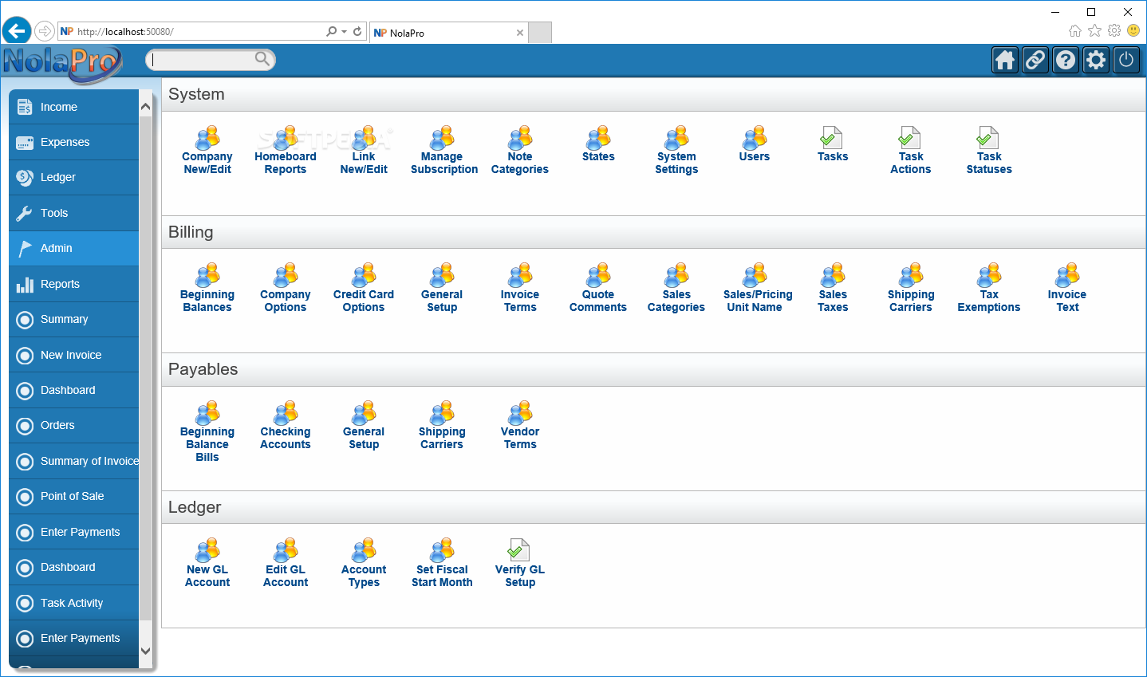The width and height of the screenshot is (1147, 677).
Task: Open Task Activity shortcut
Action: coord(74,603)
